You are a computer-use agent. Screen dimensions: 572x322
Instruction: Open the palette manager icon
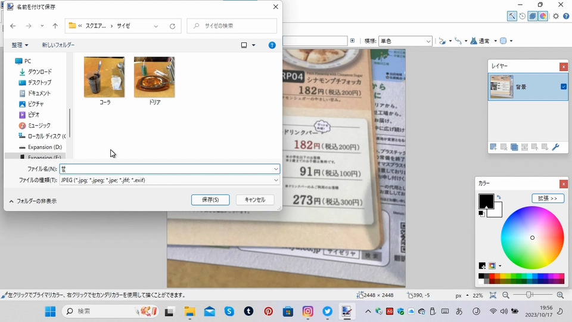point(492,265)
